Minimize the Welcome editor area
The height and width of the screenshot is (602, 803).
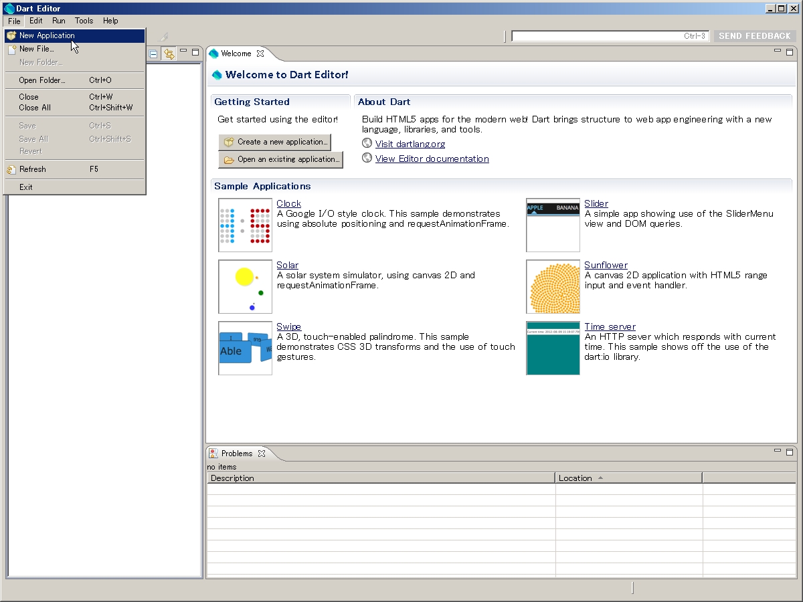[x=778, y=52]
